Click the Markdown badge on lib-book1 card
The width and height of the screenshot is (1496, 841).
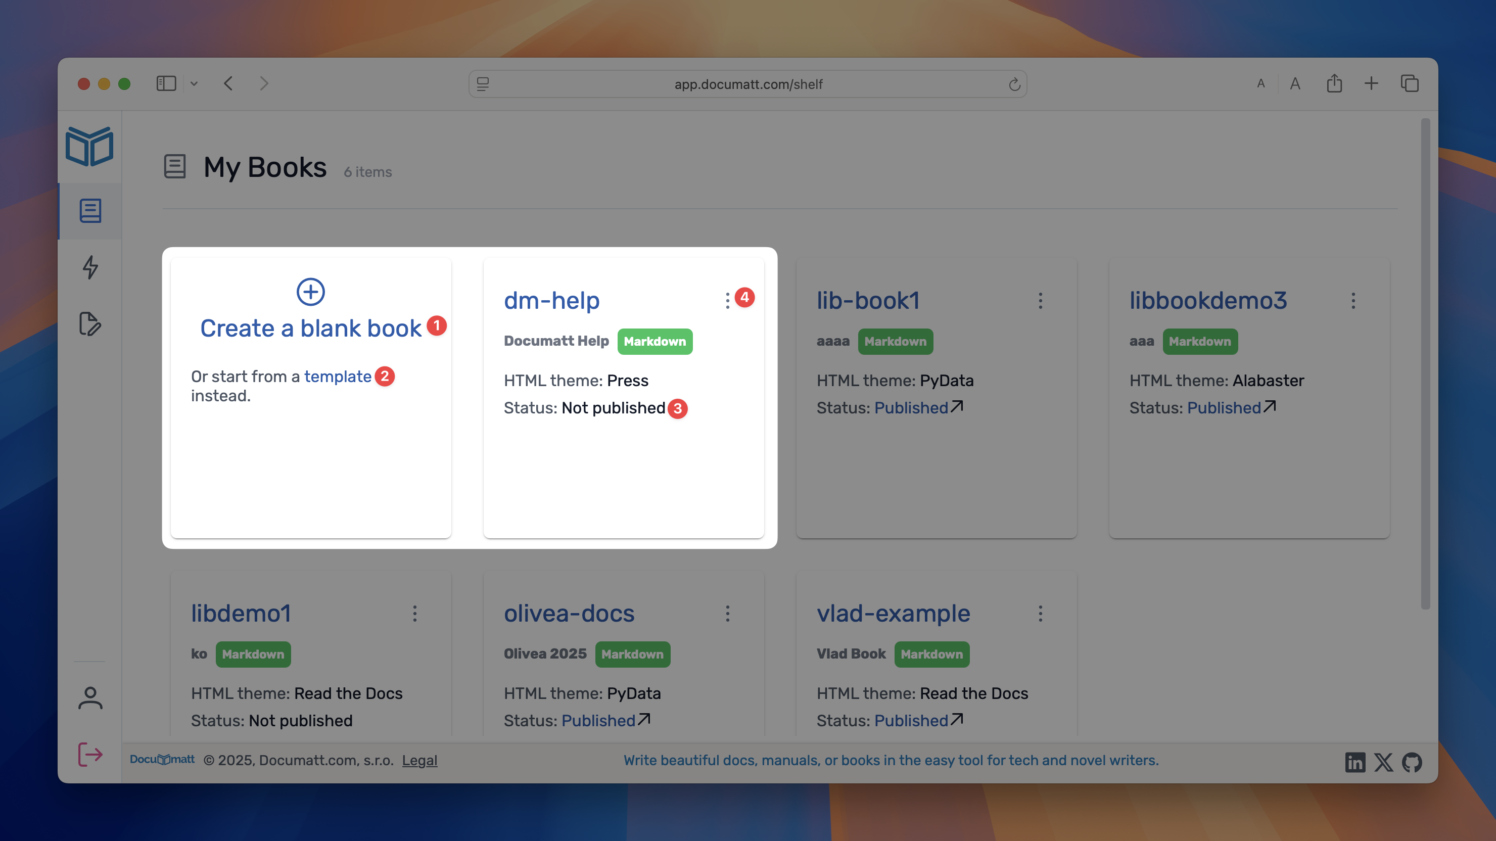(896, 342)
